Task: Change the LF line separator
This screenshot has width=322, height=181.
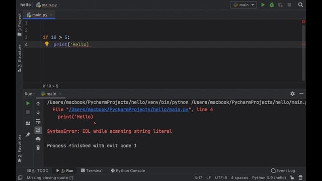Action: tap(209, 177)
